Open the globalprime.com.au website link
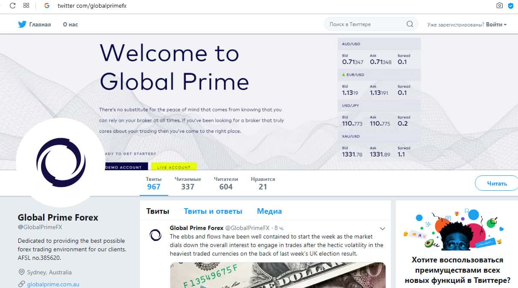 click(x=53, y=284)
